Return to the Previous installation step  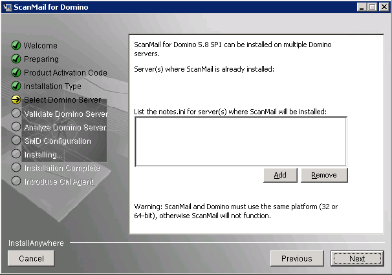(296, 258)
